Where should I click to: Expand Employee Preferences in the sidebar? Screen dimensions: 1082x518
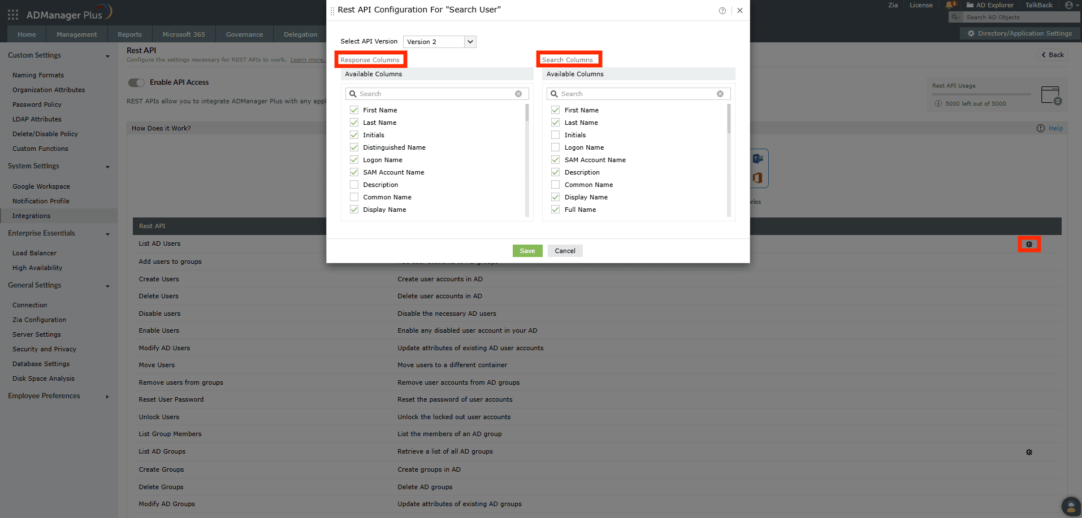(107, 397)
